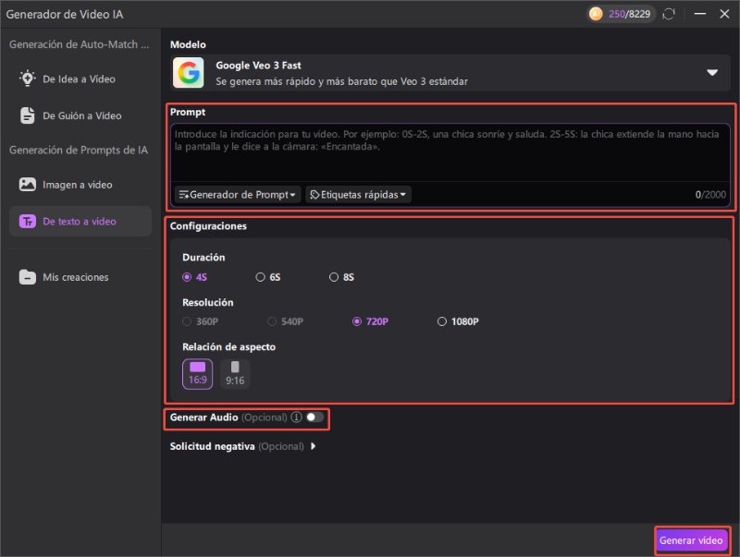Click the De Guión a Vídeo script icon
This screenshot has width=740, height=557.
pyautogui.click(x=27, y=115)
